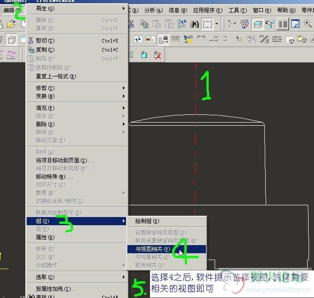Click the slanted text style icon
Screen dimensions: 314x298
[x=264, y=39]
